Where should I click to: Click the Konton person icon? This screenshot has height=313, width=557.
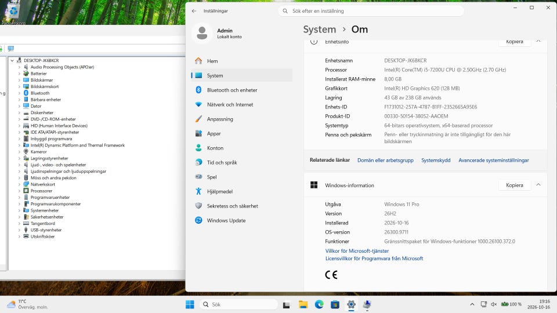tap(198, 148)
